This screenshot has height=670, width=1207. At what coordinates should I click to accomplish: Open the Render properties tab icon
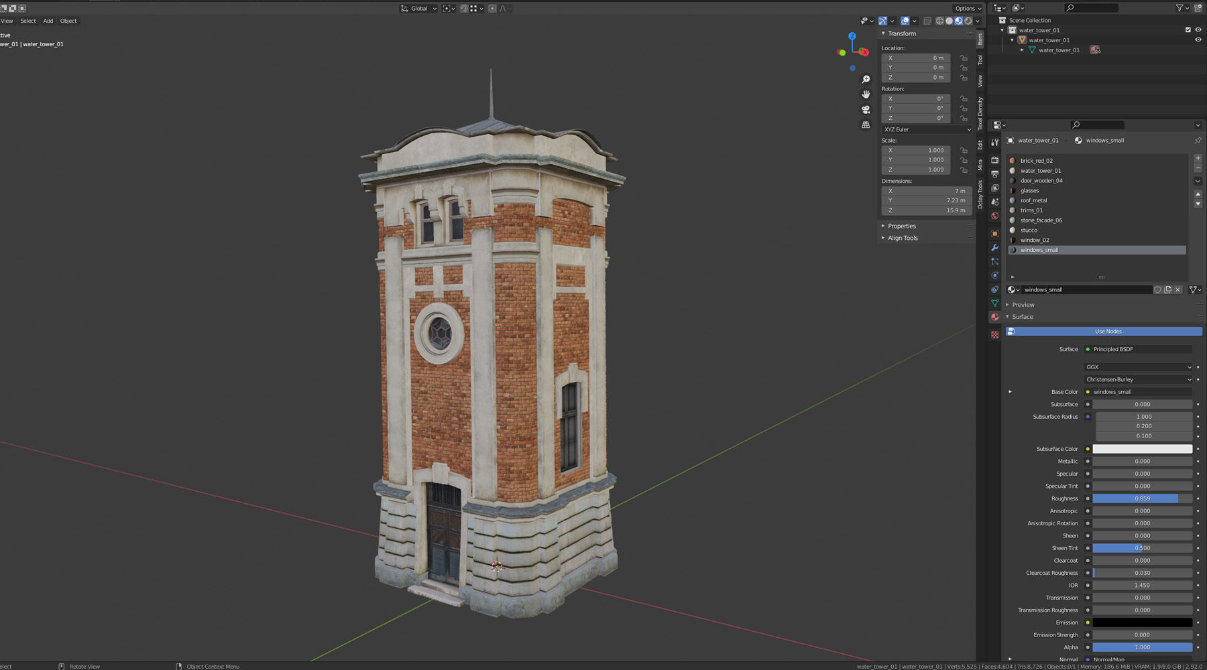tap(994, 160)
